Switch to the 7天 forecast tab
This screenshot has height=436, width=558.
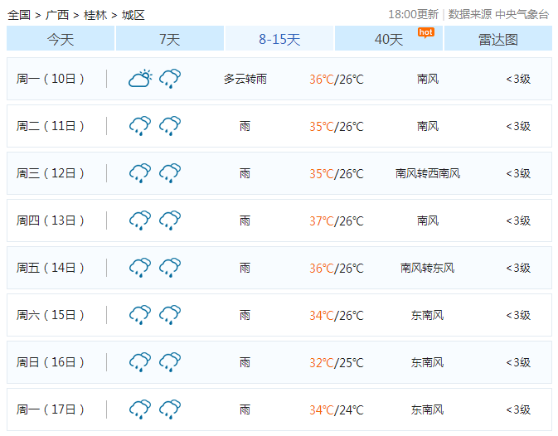(170, 38)
